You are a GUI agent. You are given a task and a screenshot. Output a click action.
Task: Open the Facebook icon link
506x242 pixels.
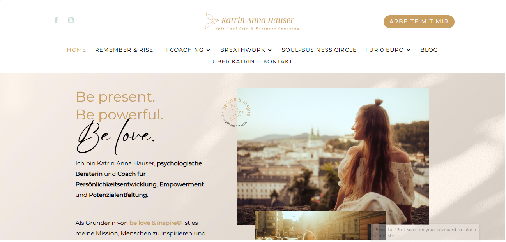pos(56,20)
